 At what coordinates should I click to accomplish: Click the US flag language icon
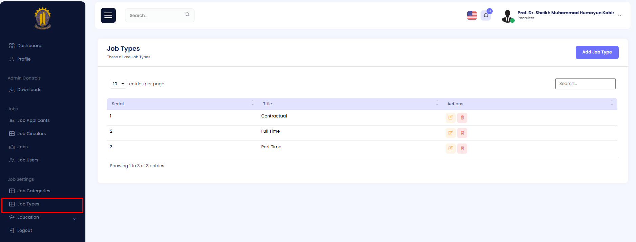(x=472, y=15)
